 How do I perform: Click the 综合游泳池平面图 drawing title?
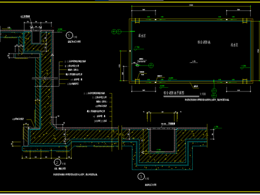pyautogui.click(x=174, y=93)
